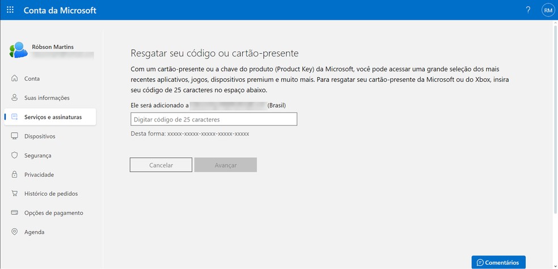
Task: Select Serviços e assinaturas menu item
Action: 50,117
